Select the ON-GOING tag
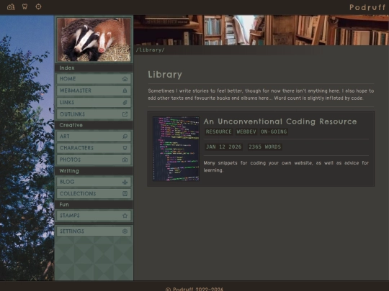Viewport: 389px width, 291px height. pos(274,131)
